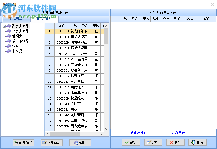Click the horizontal scrollbar right arrow
Screen dimensions: 217x149
[102, 134]
